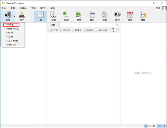This screenshot has width=167, height=128.
Task: Select the 视图 (View) glasses icon
Action: (x=53, y=16)
